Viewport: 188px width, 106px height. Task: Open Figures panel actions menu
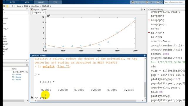tap(142, 9)
